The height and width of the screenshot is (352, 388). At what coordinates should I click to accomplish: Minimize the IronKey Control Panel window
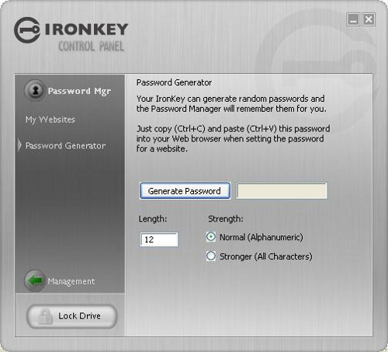[x=353, y=19]
